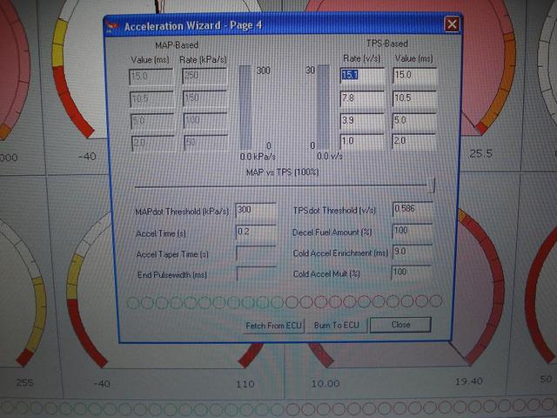Screen dimensions: 557x418
Task: Click the Acceleration Wizard title bar icon
Action: tap(112, 27)
